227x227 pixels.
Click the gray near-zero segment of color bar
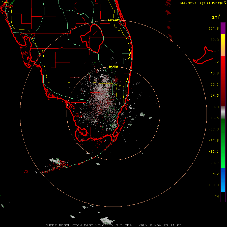[223, 112]
